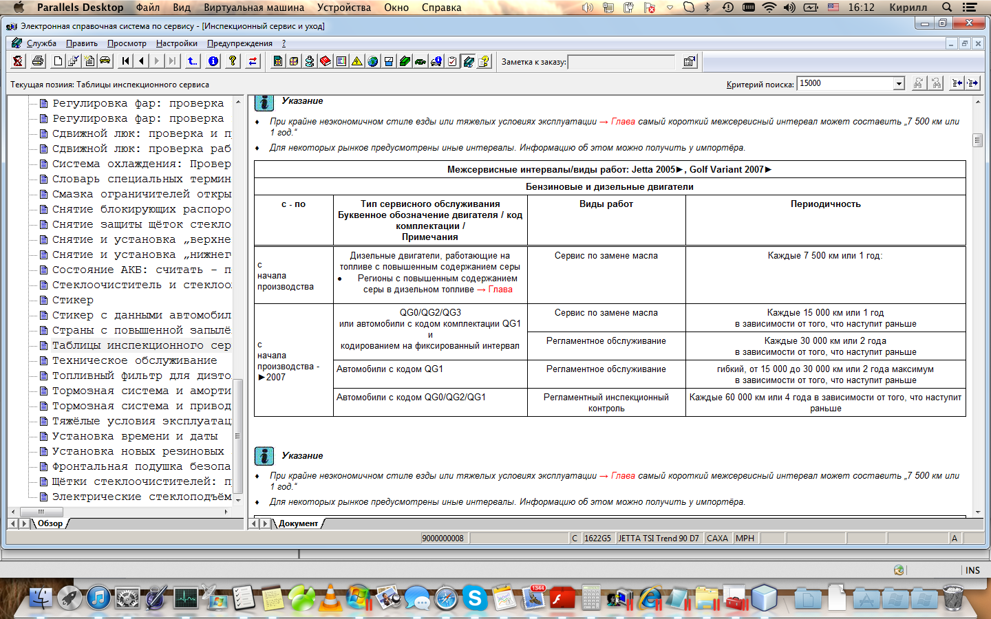The image size is (991, 619).
Task: Open the 'Стикер' tree entry
Action: click(x=72, y=300)
